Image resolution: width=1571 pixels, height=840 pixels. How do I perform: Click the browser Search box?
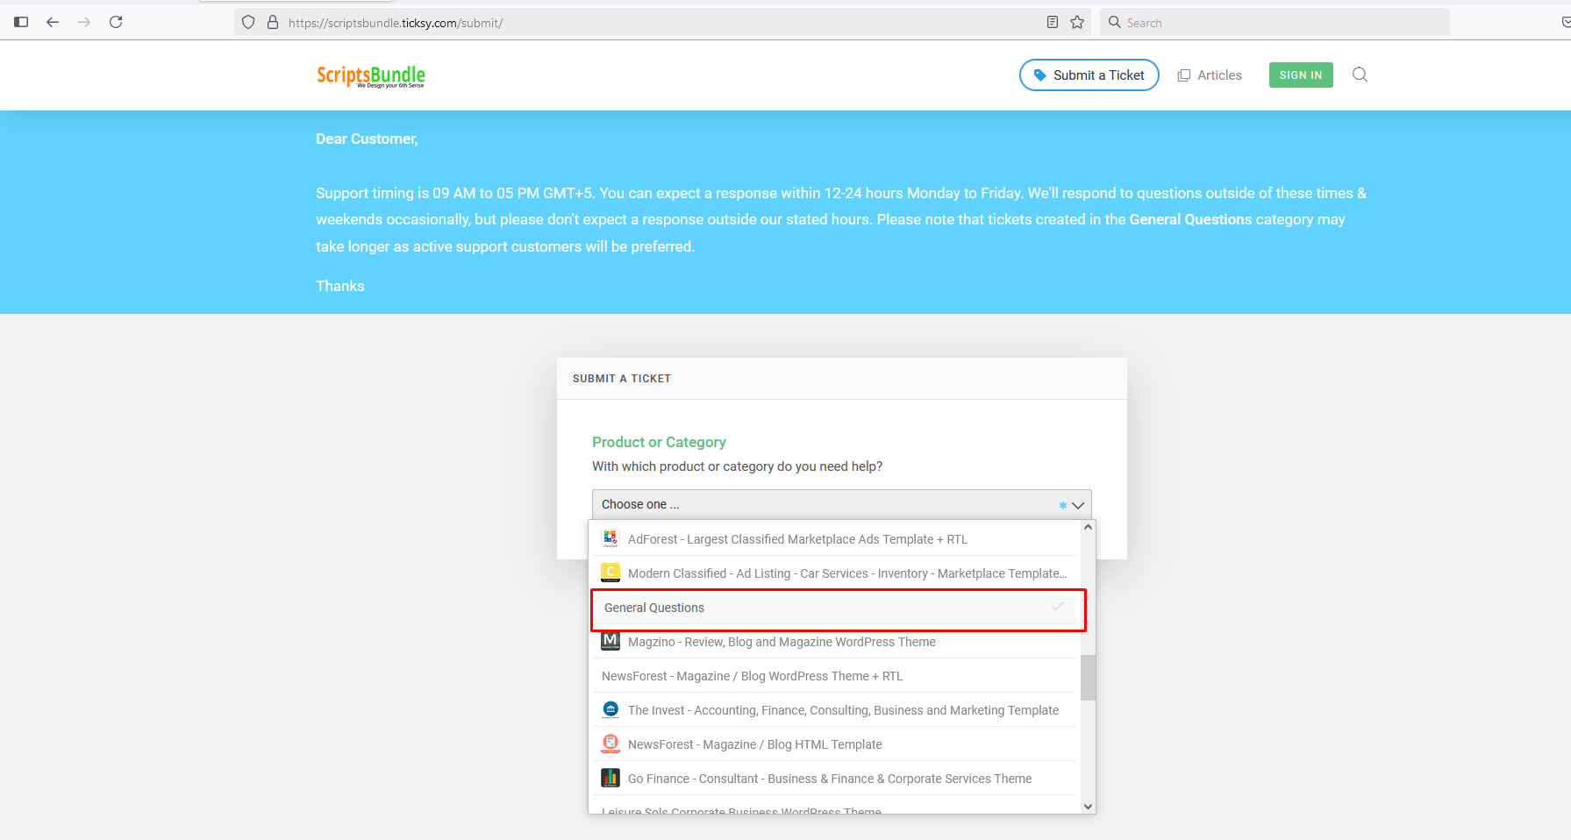(x=1275, y=23)
